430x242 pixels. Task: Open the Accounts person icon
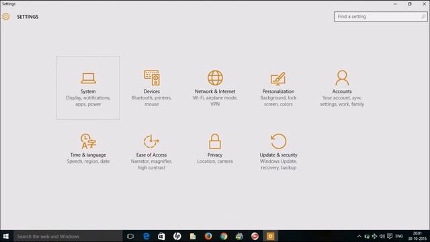click(x=342, y=78)
